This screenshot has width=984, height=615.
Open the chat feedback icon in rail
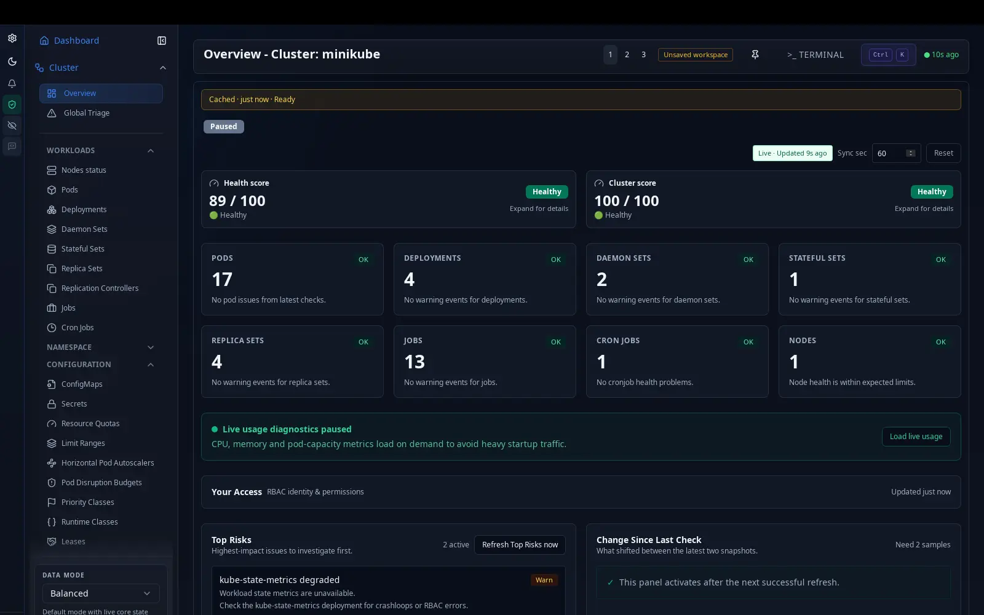pyautogui.click(x=12, y=146)
